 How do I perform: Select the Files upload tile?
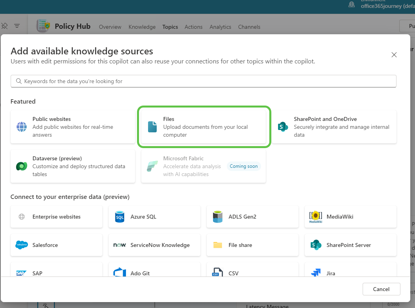[x=204, y=127]
